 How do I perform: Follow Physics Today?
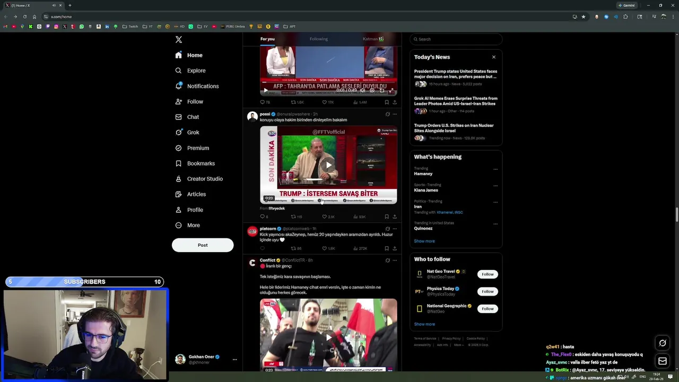tap(488, 291)
